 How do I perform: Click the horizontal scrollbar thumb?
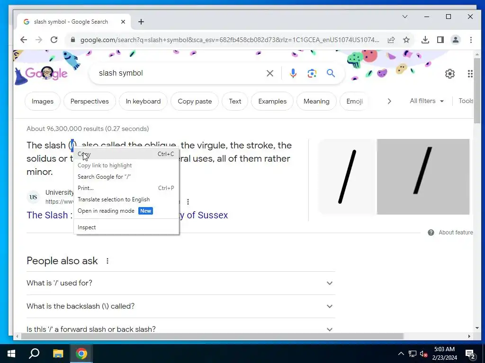click(x=212, y=336)
